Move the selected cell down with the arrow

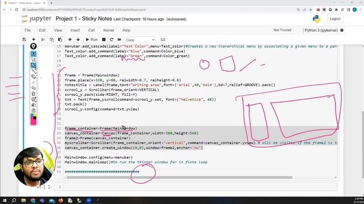pyautogui.click(x=78, y=40)
